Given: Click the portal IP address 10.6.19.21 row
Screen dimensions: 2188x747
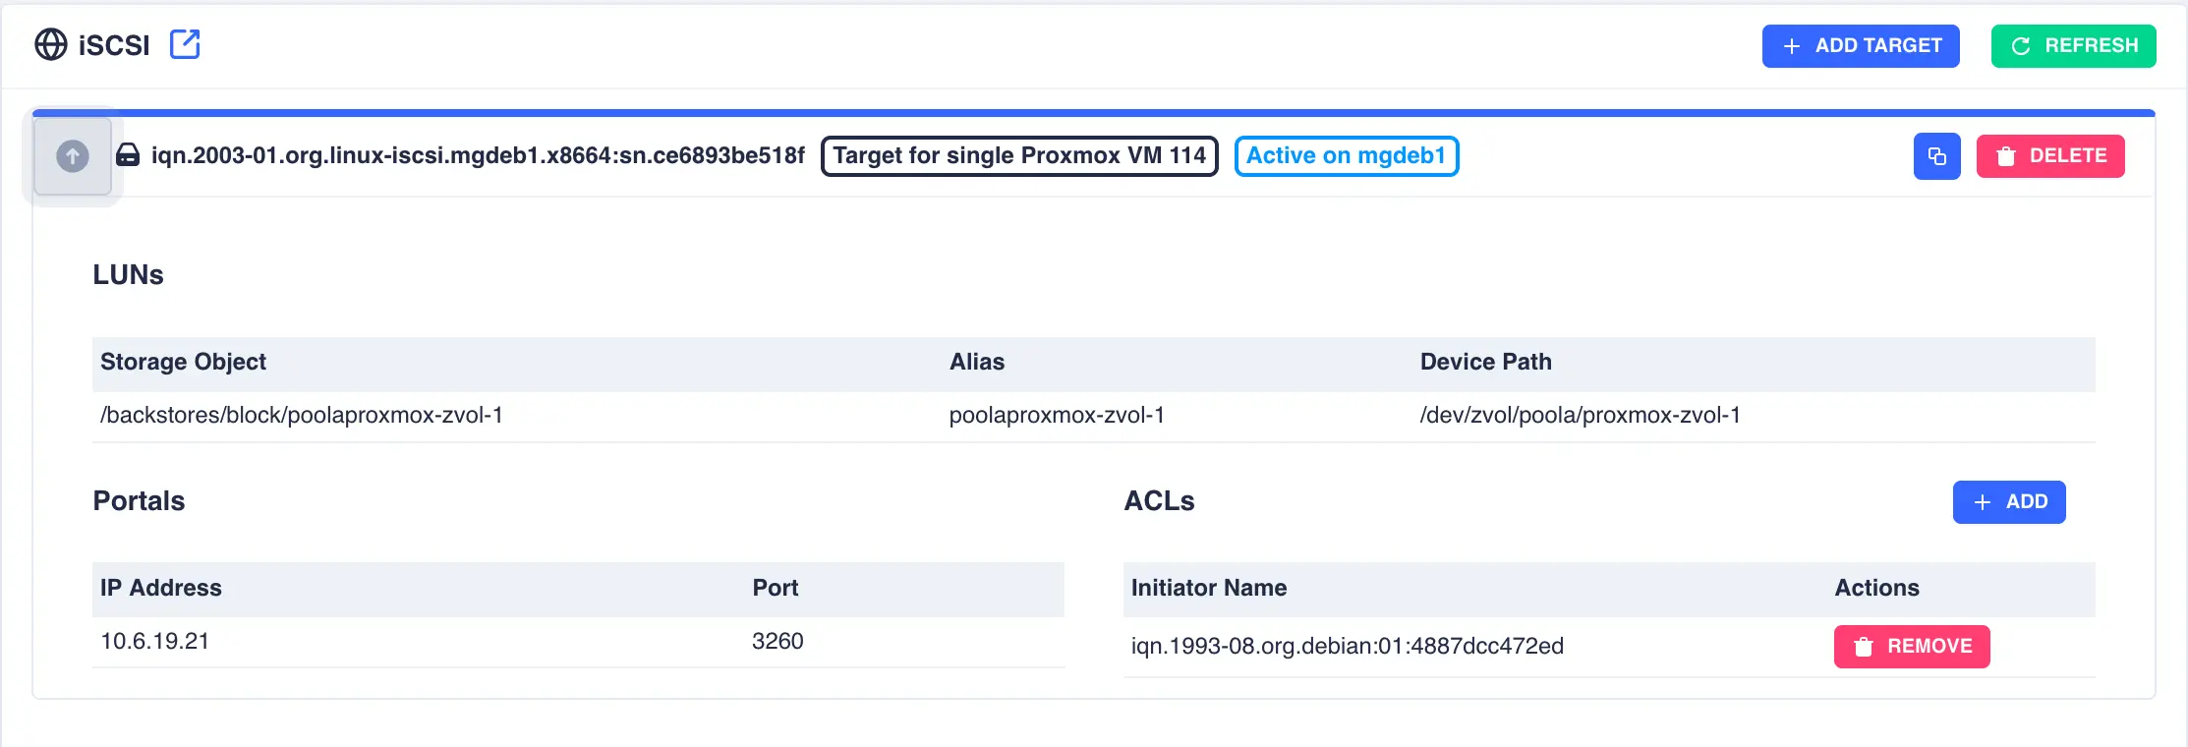Looking at the screenshot, I should click(154, 641).
